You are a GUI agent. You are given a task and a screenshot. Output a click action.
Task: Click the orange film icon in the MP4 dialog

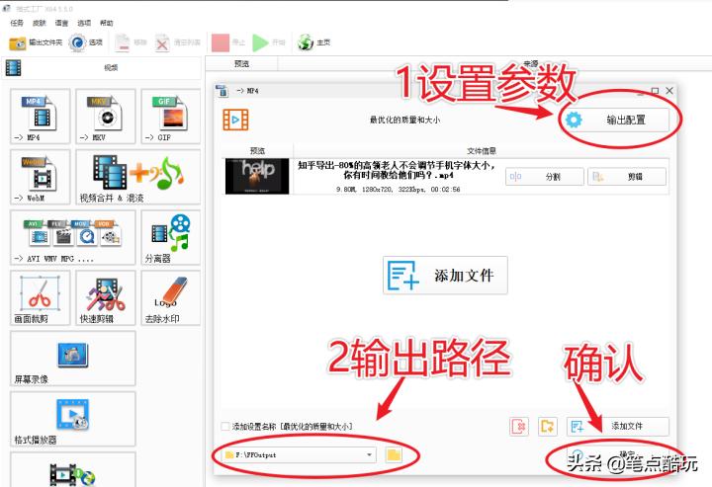coord(235,120)
